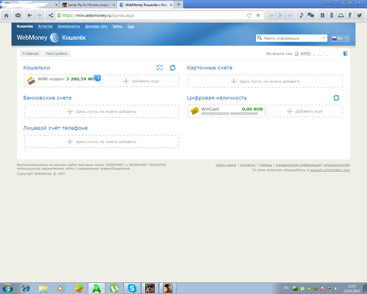The image size is (367, 294).
Task: Launch Internet Explorer from the taskbar
Action: [x=26, y=288]
